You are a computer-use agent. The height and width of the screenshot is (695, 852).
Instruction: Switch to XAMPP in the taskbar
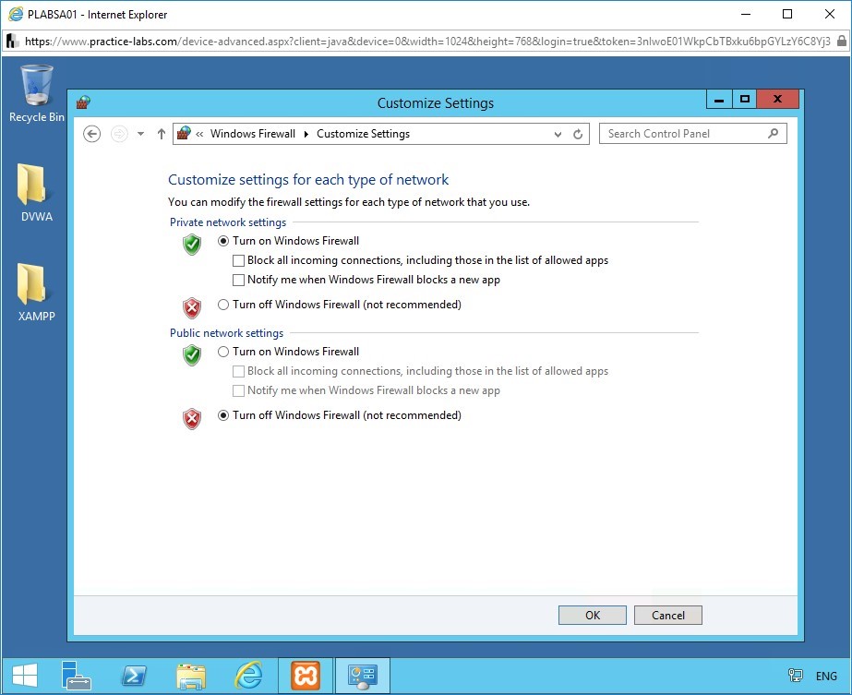click(306, 676)
